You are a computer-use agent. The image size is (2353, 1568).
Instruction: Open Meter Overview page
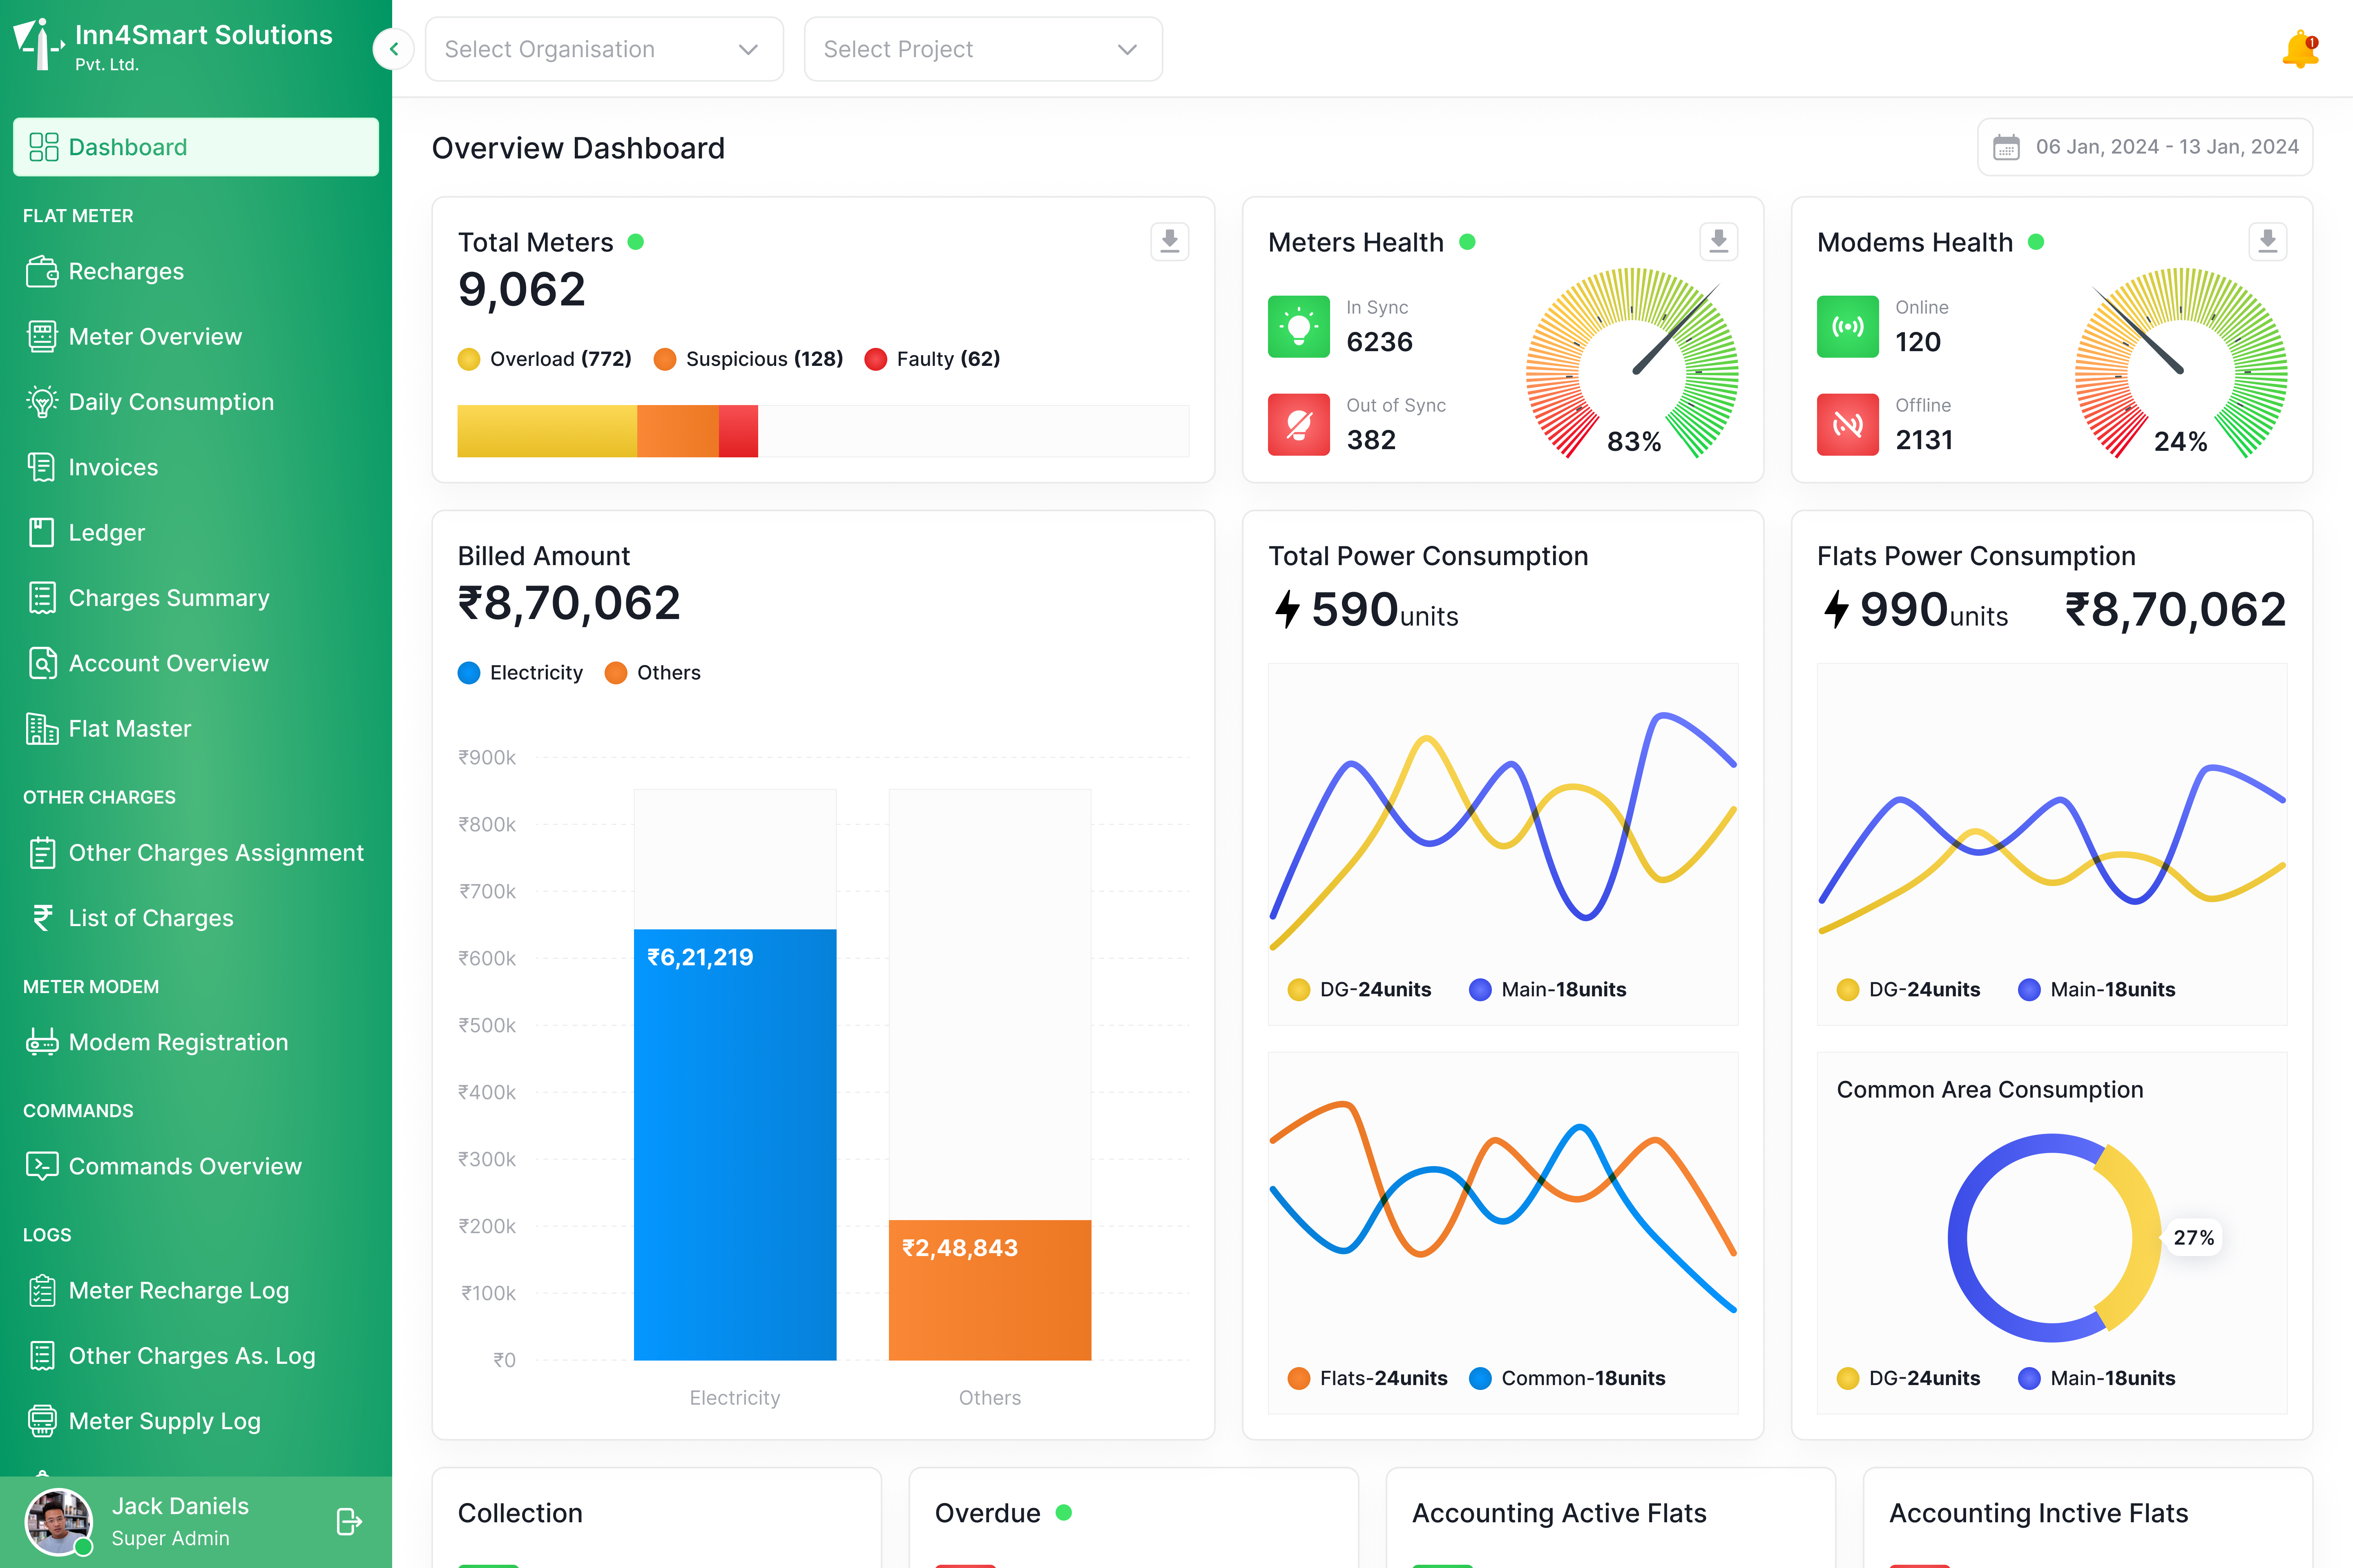pyautogui.click(x=155, y=336)
